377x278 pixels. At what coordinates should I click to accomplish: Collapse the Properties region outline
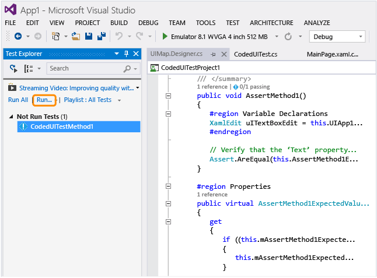point(168,186)
